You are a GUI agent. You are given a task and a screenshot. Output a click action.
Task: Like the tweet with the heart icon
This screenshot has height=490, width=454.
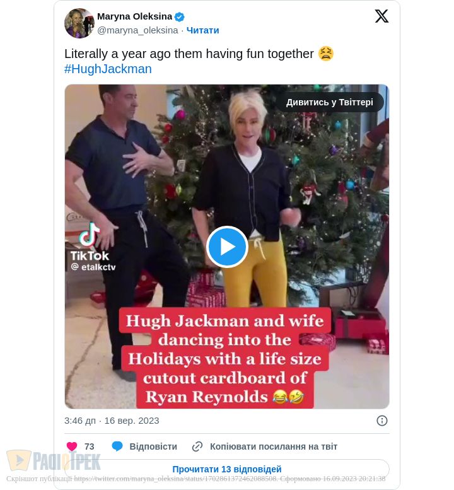pos(72,446)
